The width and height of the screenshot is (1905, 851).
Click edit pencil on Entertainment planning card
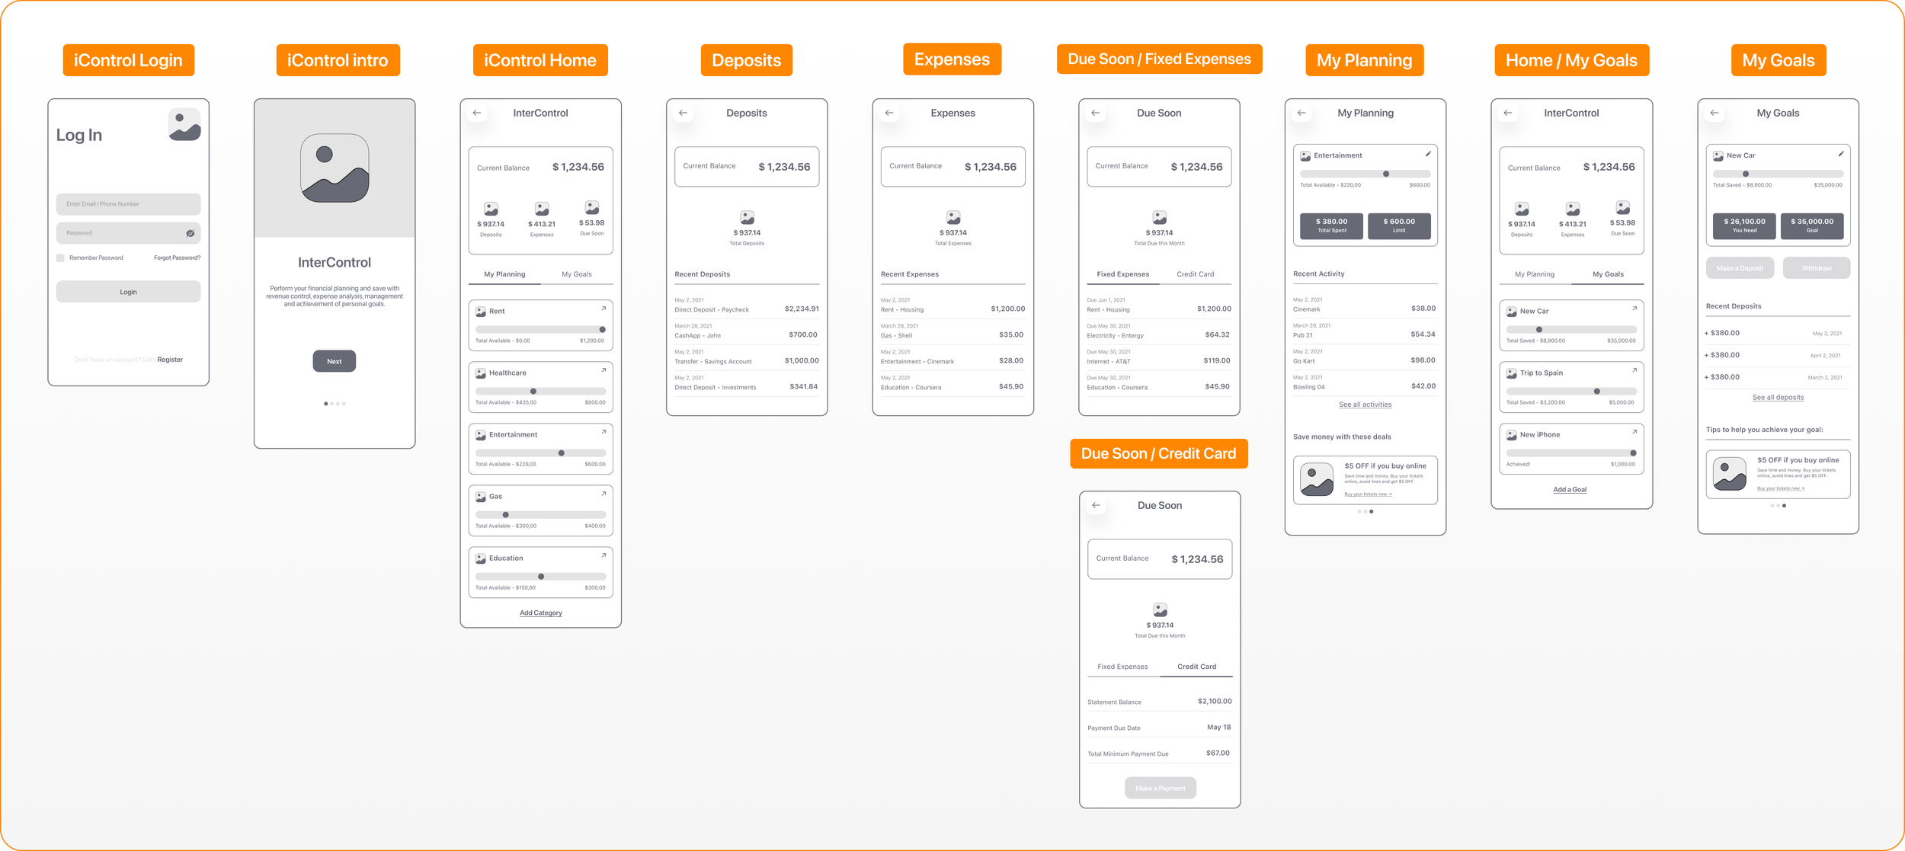tap(1428, 154)
